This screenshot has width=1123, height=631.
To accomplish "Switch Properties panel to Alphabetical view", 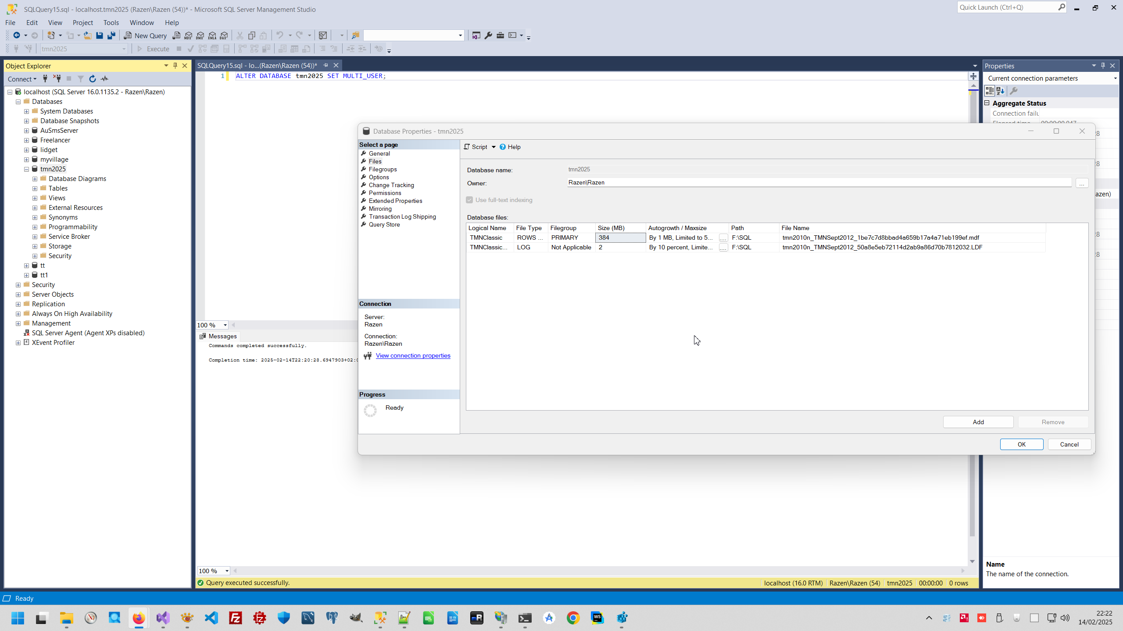I will click(x=1000, y=91).
